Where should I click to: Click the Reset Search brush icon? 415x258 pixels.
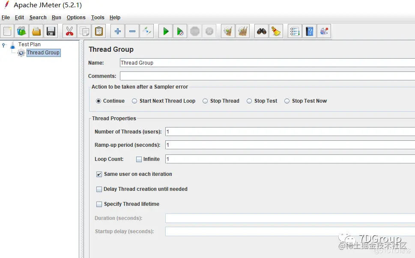coord(276,31)
